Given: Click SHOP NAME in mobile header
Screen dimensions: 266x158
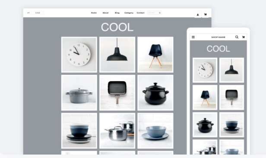Looking at the screenshot, I should coord(218,37).
